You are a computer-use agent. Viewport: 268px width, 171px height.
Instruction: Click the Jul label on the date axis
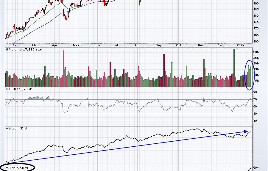click(116, 45)
